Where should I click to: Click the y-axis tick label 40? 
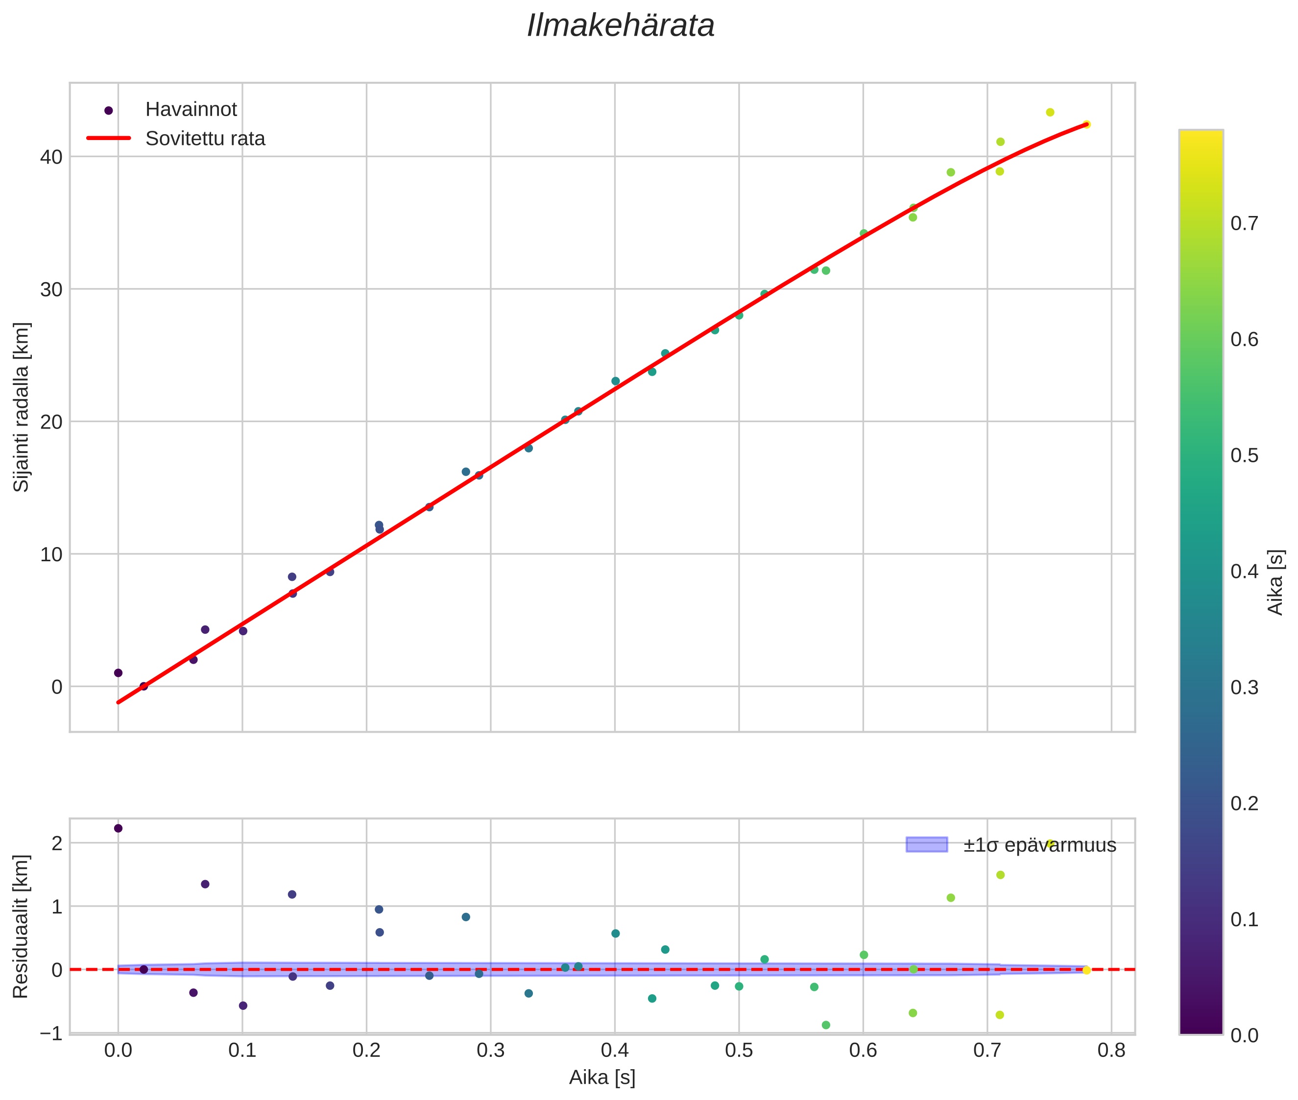(x=51, y=157)
